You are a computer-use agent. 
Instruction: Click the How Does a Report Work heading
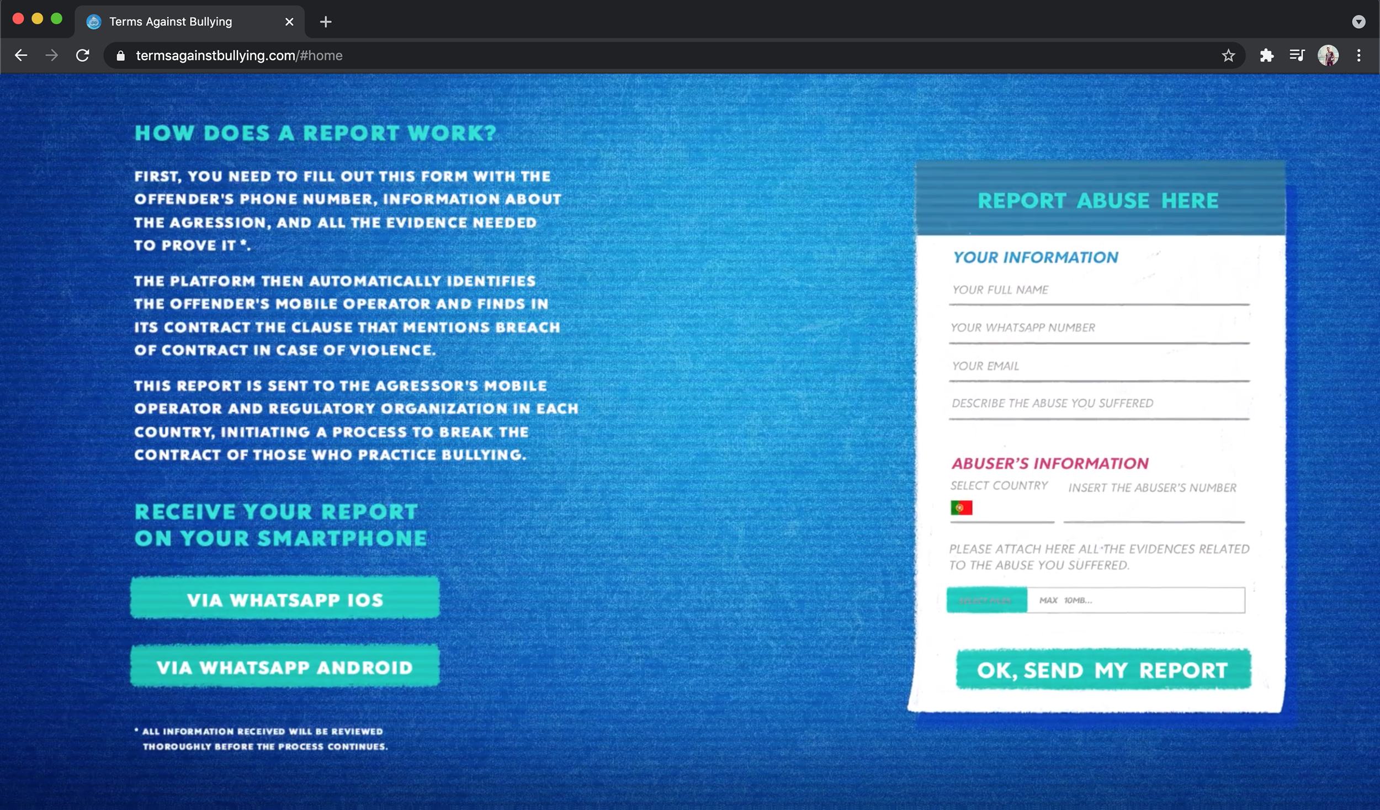point(316,133)
